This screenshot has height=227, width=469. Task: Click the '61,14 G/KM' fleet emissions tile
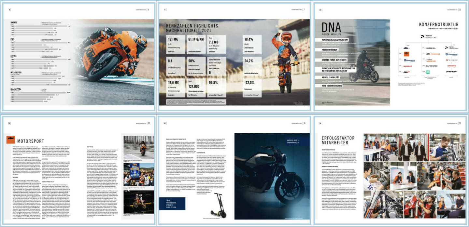pyautogui.click(x=197, y=45)
